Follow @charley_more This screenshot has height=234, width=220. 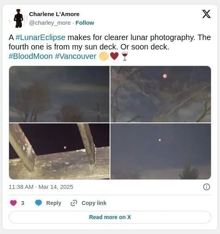coord(85,23)
